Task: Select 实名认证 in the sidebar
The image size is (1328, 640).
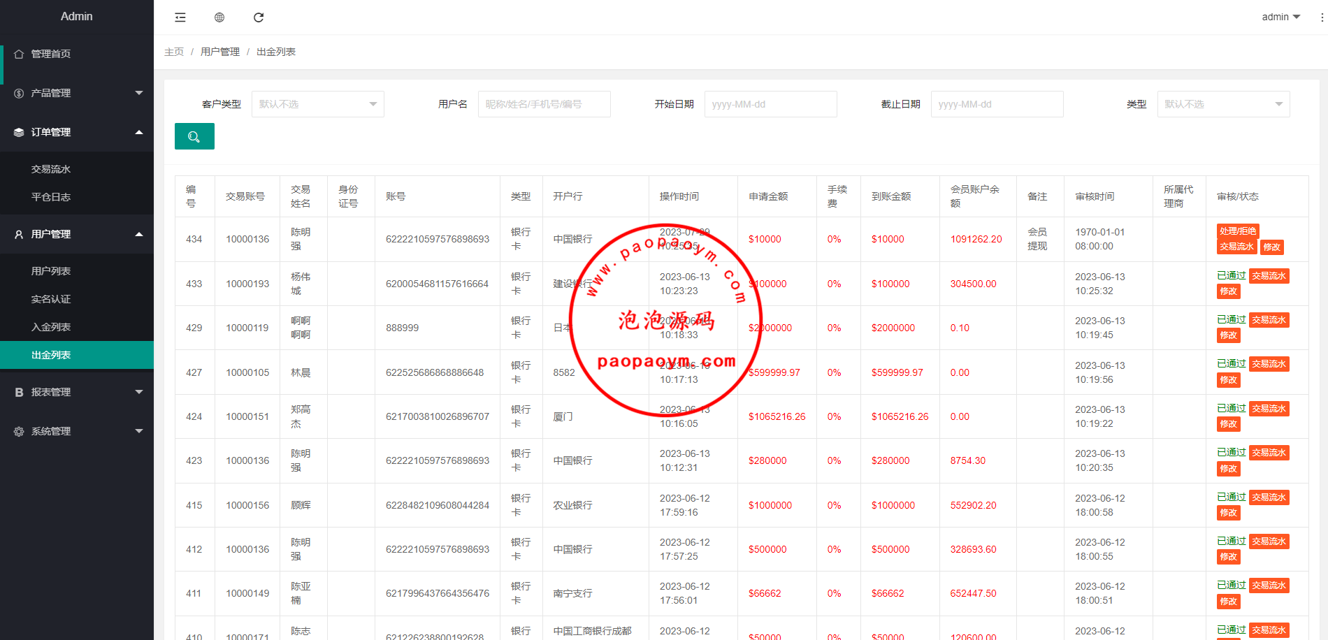Action: 51,299
